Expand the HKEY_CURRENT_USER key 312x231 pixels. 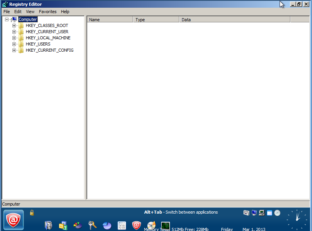14,32
